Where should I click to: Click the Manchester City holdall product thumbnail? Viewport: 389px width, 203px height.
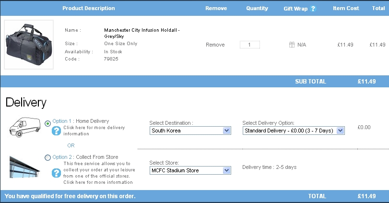point(29,45)
